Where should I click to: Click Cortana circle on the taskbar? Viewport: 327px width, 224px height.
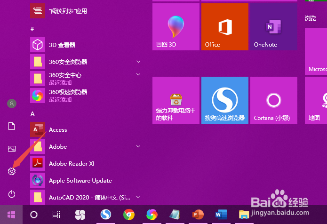[x=34, y=215]
